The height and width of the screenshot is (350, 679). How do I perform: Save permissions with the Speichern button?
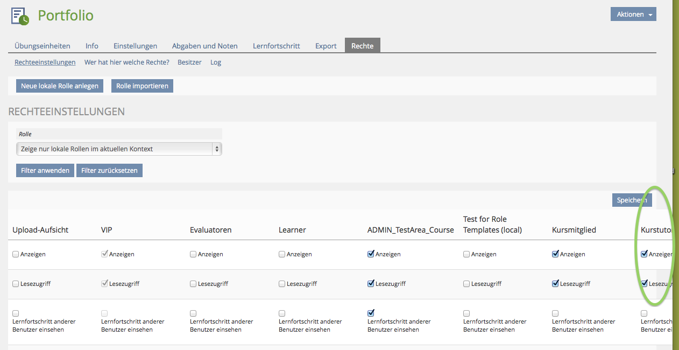632,200
